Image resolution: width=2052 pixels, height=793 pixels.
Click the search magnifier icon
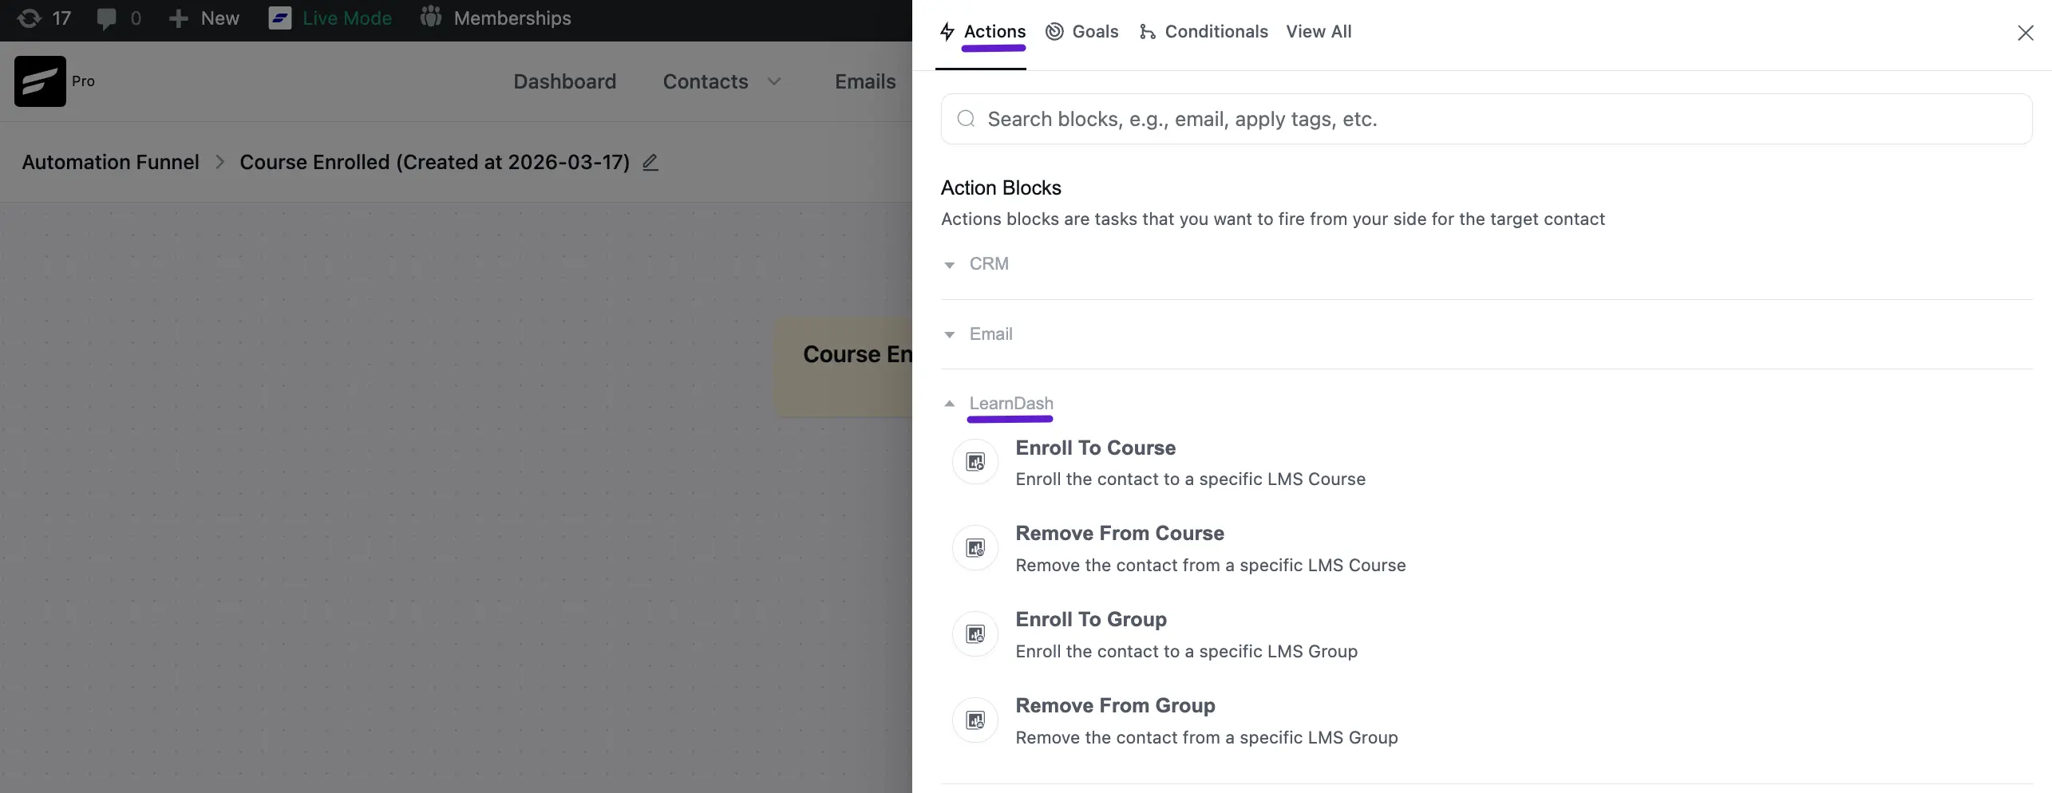pyautogui.click(x=966, y=119)
